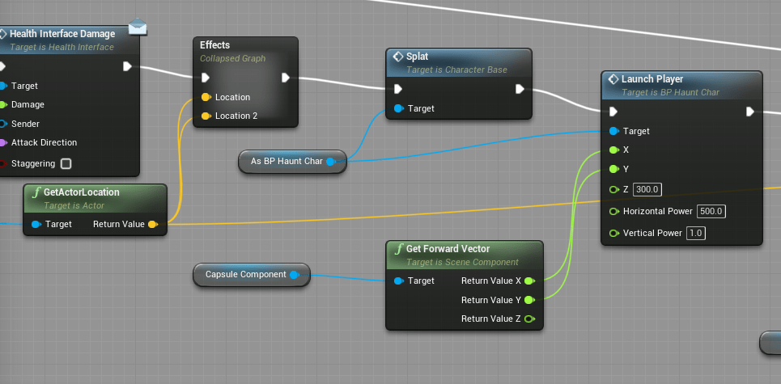Click the Get Forward Vector node title

coord(448,249)
